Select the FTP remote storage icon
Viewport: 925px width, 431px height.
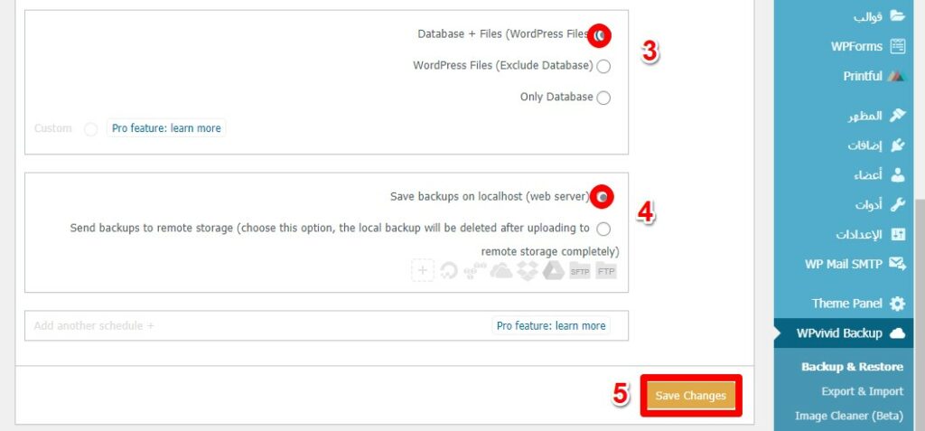(x=606, y=272)
